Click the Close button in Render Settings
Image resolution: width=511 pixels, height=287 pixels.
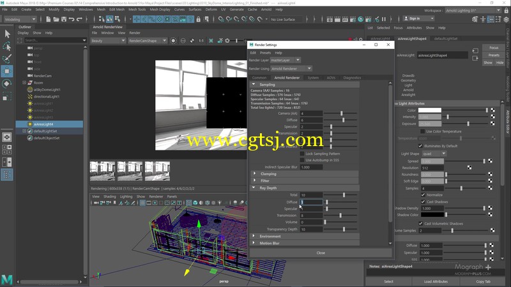(321, 253)
